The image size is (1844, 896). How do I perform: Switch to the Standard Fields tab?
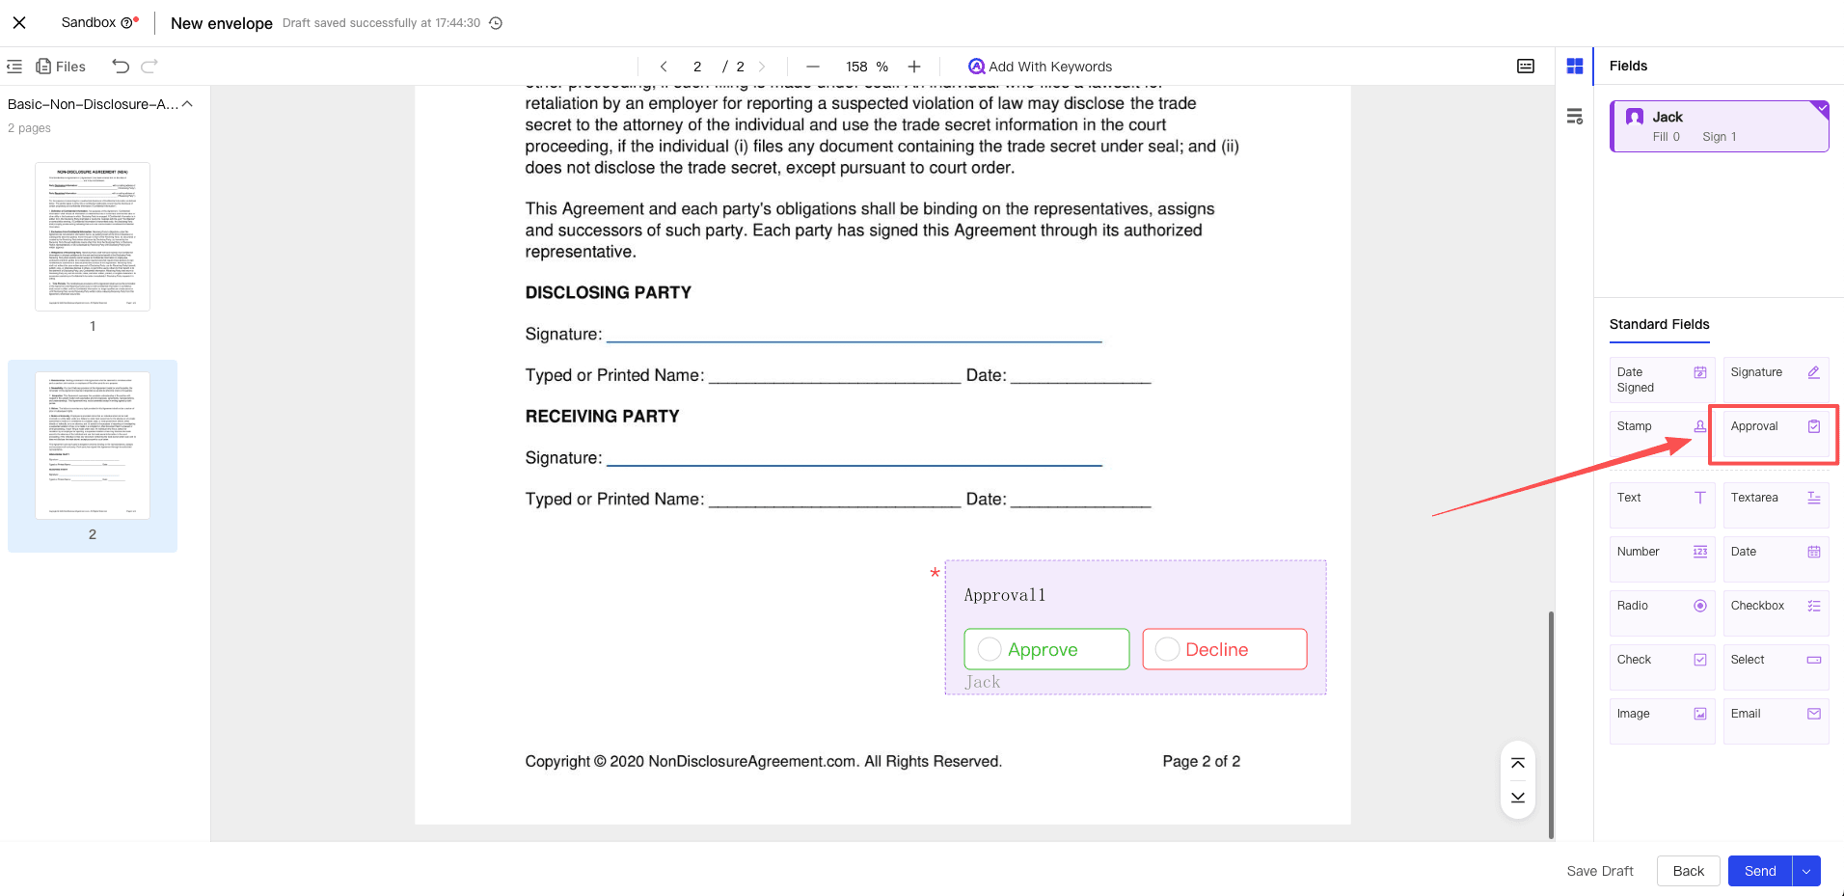click(x=1659, y=324)
